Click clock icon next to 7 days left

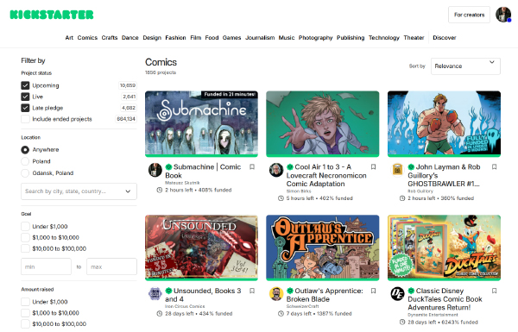tap(281, 314)
